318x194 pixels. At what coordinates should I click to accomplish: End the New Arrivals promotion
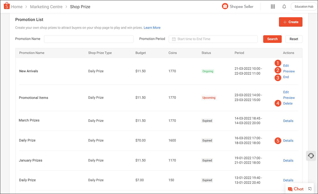tap(286, 77)
